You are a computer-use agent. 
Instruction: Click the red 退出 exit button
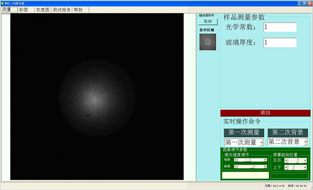pos(265,113)
